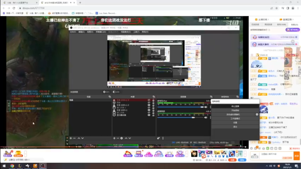301x169 pixels.
Task: Remove selected source with minus icon
Action: 118,138
